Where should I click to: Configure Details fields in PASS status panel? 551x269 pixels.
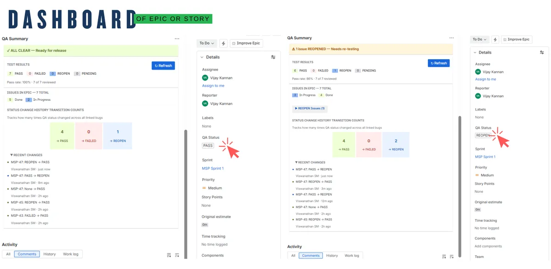(273, 57)
